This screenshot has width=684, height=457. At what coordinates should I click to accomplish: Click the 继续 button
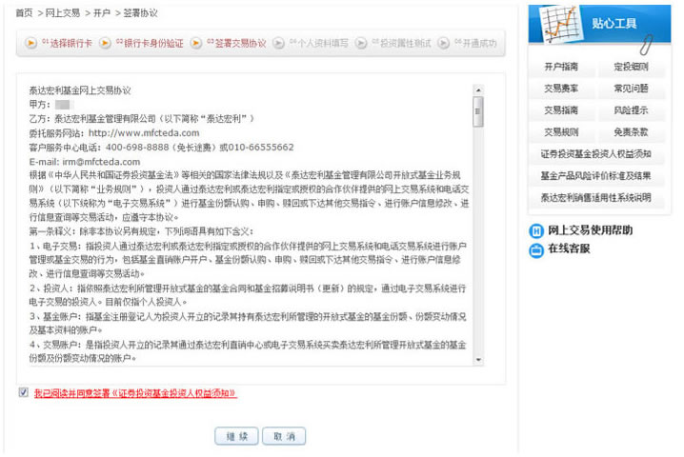(236, 436)
